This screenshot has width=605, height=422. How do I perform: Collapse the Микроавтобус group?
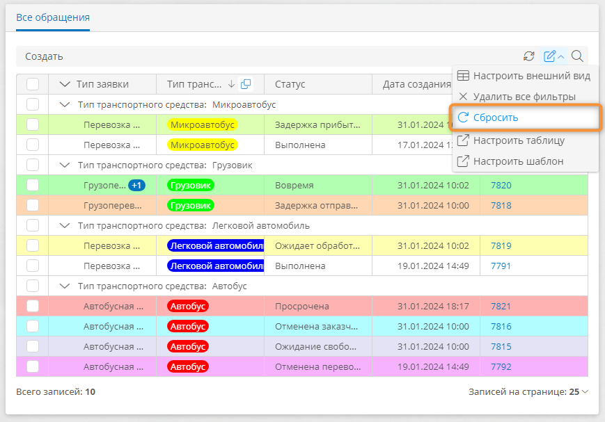pos(65,104)
